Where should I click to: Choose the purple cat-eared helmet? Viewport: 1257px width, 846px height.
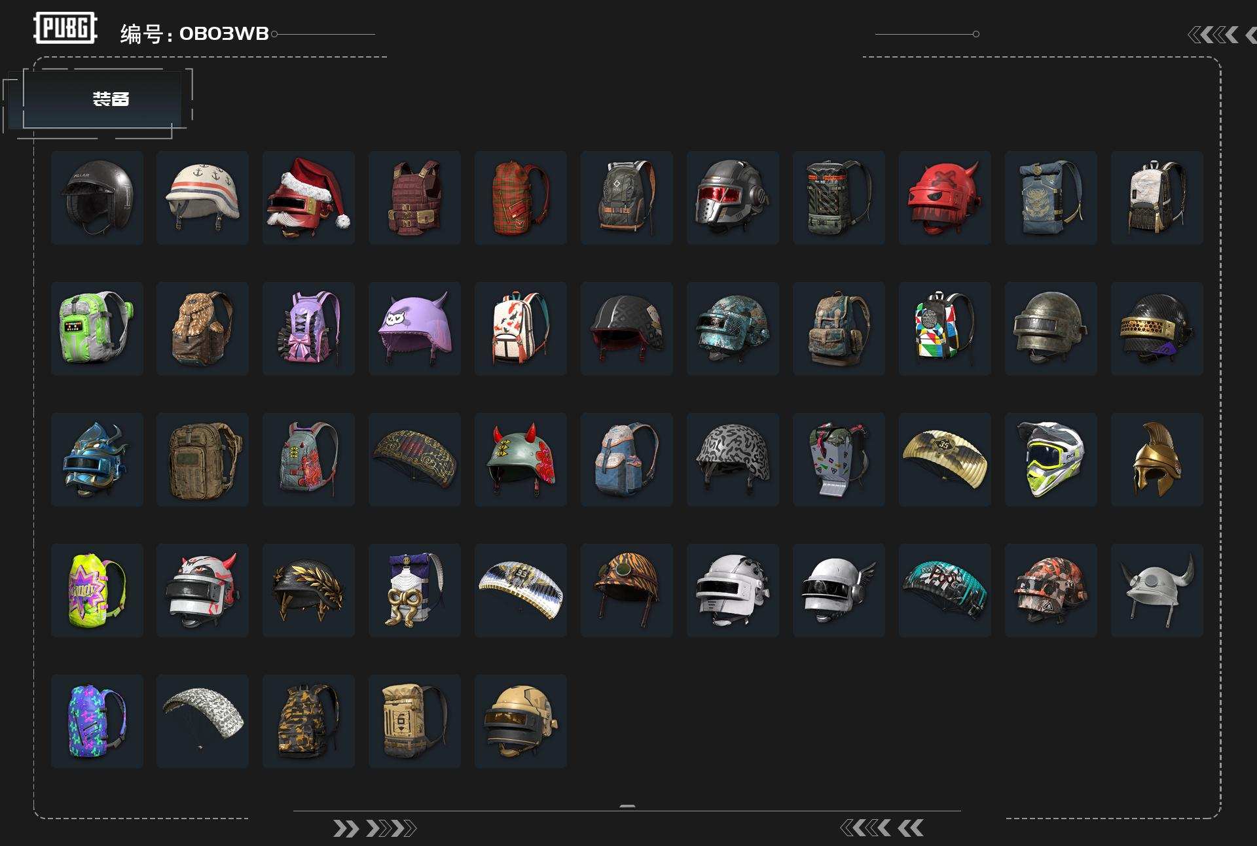415,328
